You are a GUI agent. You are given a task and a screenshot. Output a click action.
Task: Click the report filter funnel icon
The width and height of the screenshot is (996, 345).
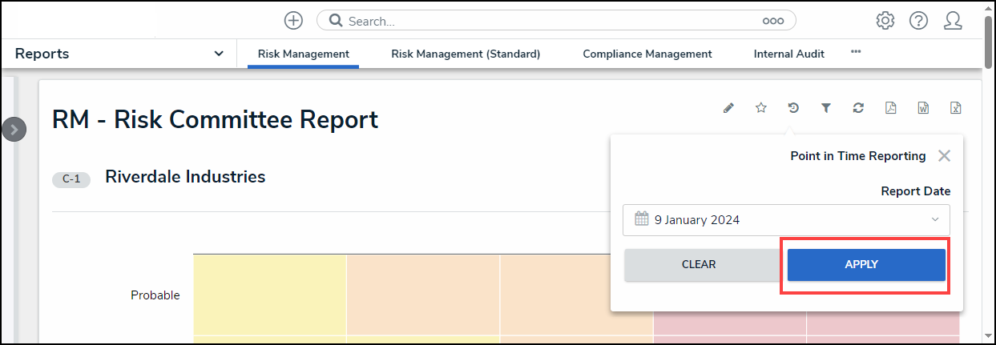coord(826,108)
